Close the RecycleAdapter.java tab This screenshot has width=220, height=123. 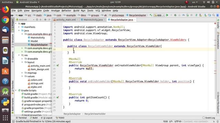click(x=135, y=20)
